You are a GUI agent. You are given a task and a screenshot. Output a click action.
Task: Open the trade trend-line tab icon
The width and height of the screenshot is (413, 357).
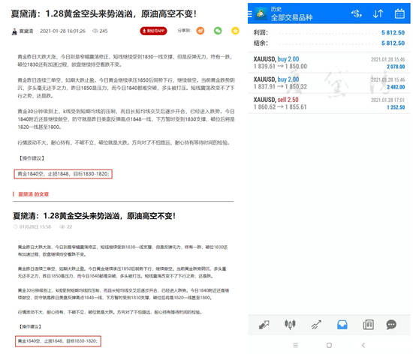pos(316,325)
